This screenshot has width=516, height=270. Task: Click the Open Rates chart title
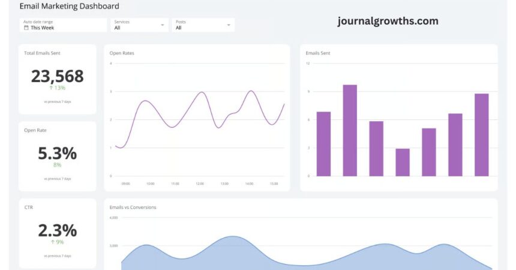pos(122,53)
